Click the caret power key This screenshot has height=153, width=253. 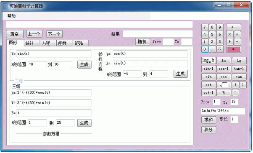point(235,92)
